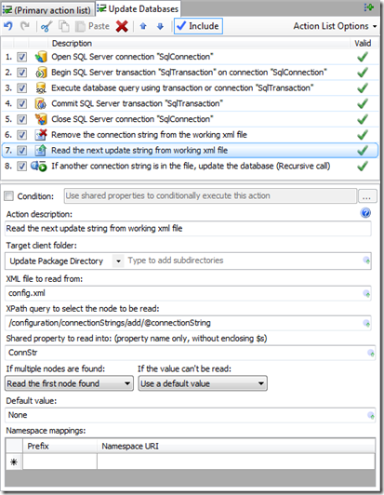This screenshot has height=495, width=384.
Task: Open the blue help question mark icon
Action: (x=365, y=213)
